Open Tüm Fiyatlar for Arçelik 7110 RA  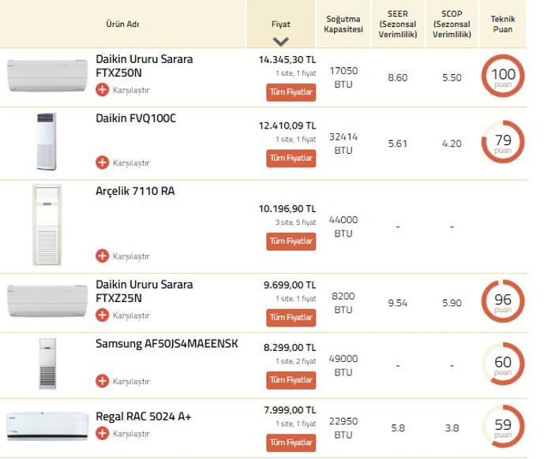pos(291,241)
